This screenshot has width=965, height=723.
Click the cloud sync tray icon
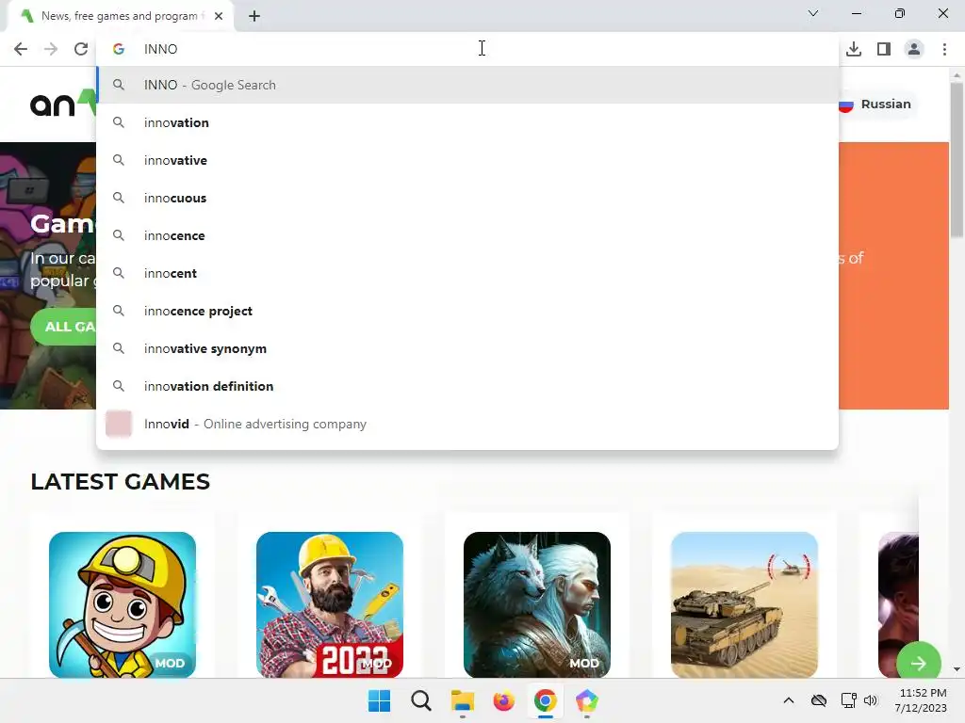tap(819, 700)
